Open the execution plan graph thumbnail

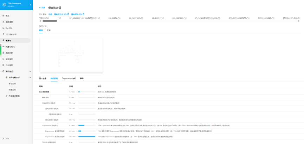click(71, 54)
